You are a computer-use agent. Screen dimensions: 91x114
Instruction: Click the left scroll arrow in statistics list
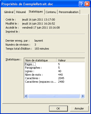pos(26,96)
